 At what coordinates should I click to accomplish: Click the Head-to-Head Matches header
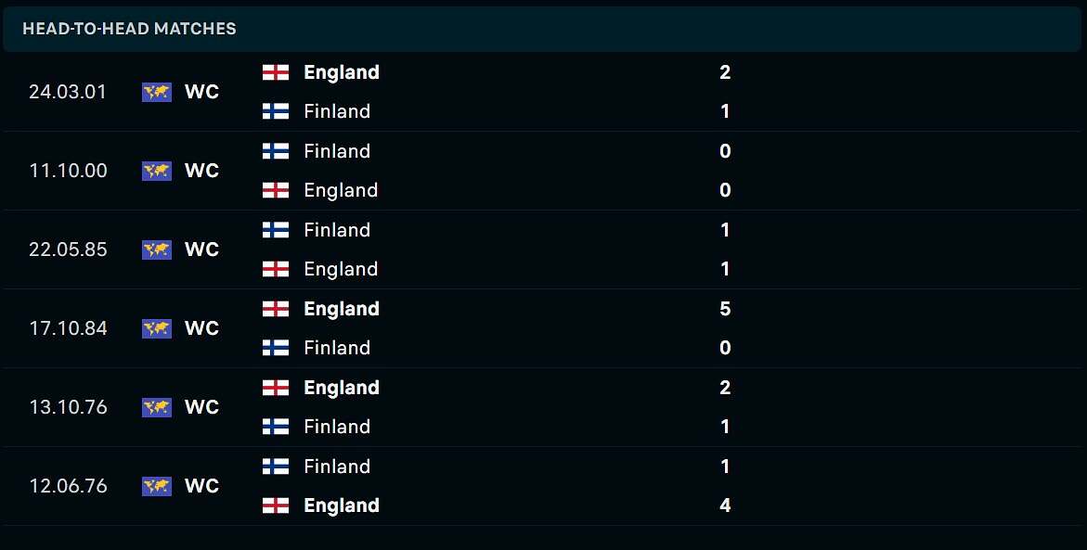pos(129,29)
